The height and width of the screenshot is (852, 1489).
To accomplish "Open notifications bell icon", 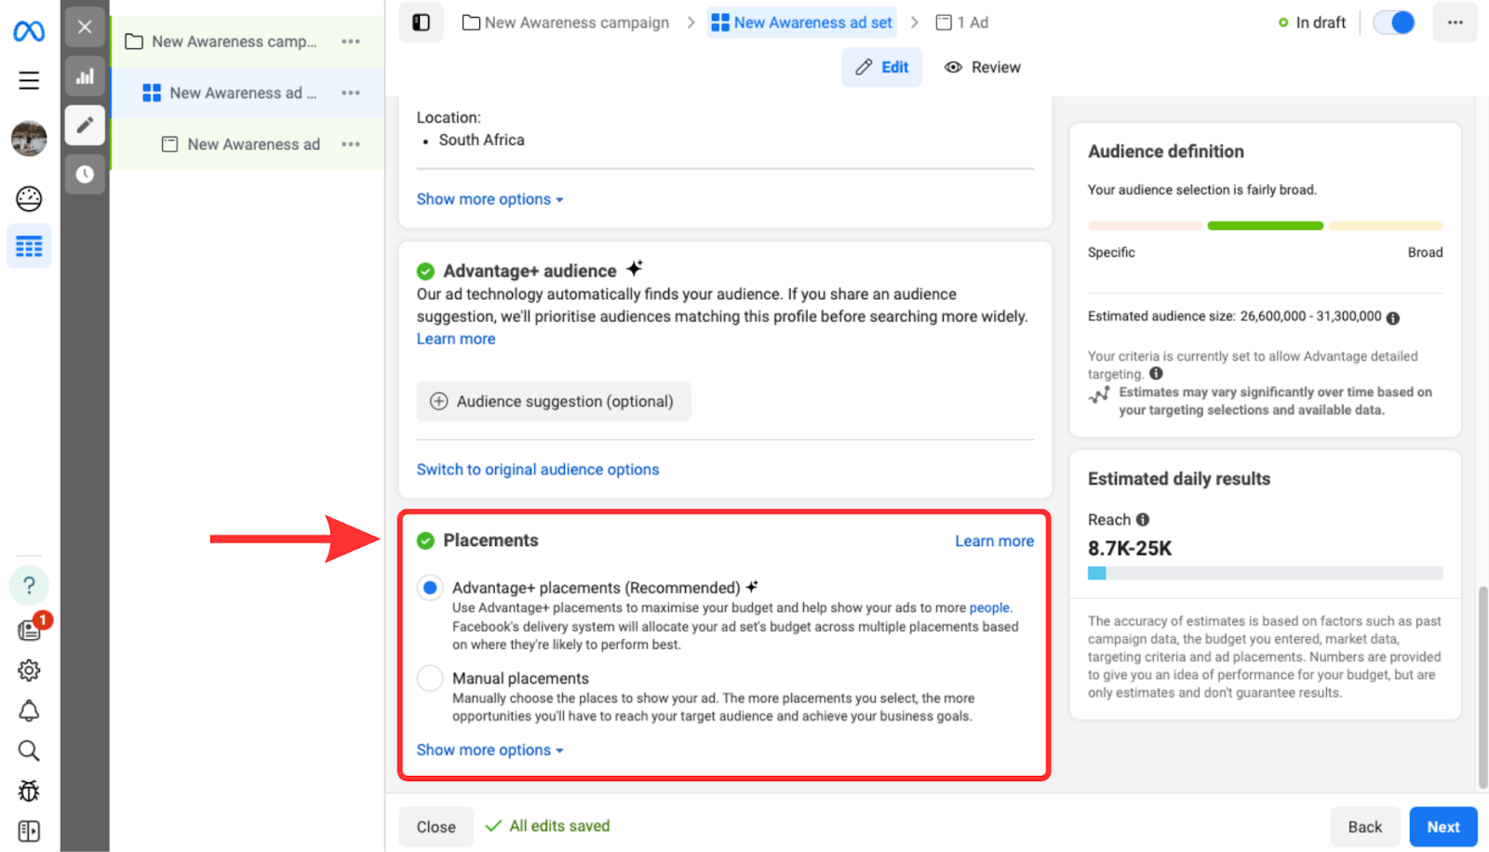I will (x=29, y=712).
